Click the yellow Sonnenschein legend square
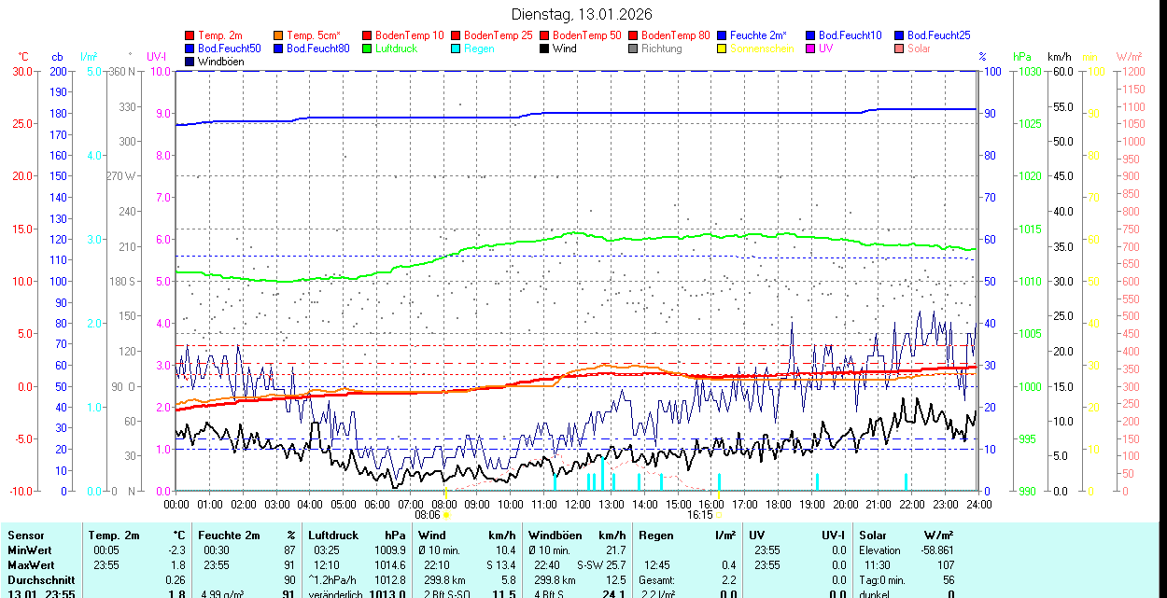1167x598 pixels. pyautogui.click(x=722, y=49)
